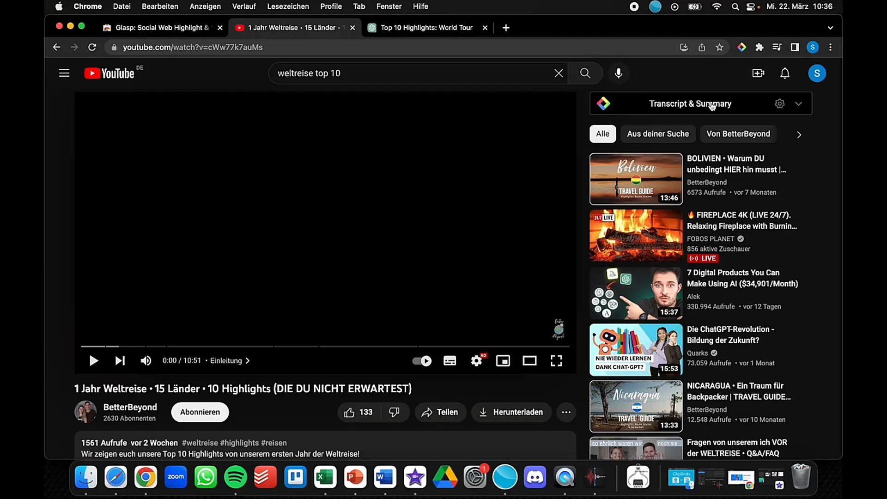This screenshot has height=499, width=887.
Task: Open the Verlauf menu in the menu bar
Action: click(244, 6)
